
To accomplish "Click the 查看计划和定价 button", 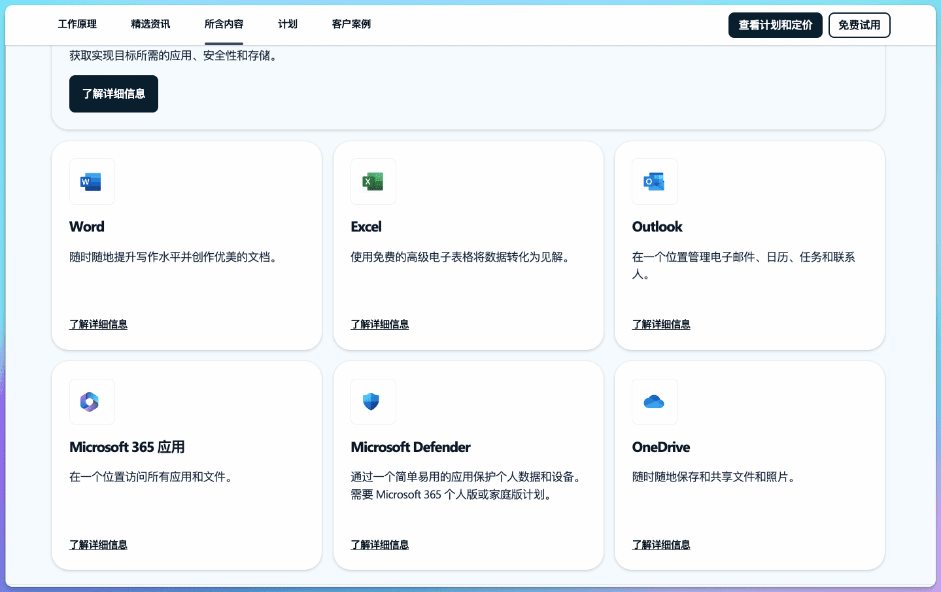I will 776,25.
